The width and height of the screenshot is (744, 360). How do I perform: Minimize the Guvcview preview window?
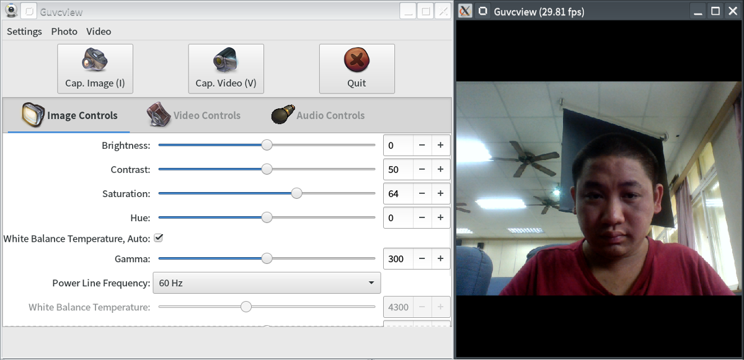pyautogui.click(x=698, y=11)
